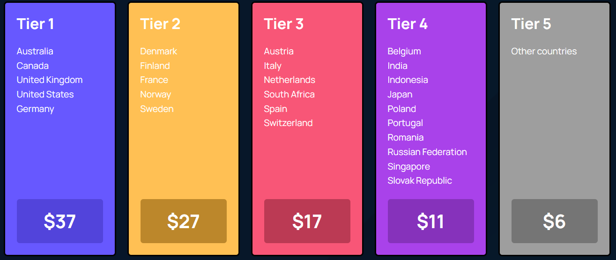Click Slovak Republic in Tier 4
The width and height of the screenshot is (616, 260).
420,181
